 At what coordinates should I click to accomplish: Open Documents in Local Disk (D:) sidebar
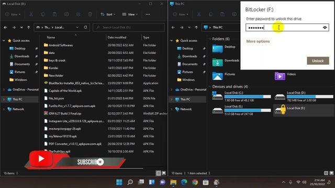click(22, 64)
